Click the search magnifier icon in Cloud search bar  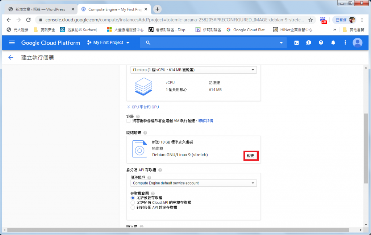pyautogui.click(x=148, y=43)
